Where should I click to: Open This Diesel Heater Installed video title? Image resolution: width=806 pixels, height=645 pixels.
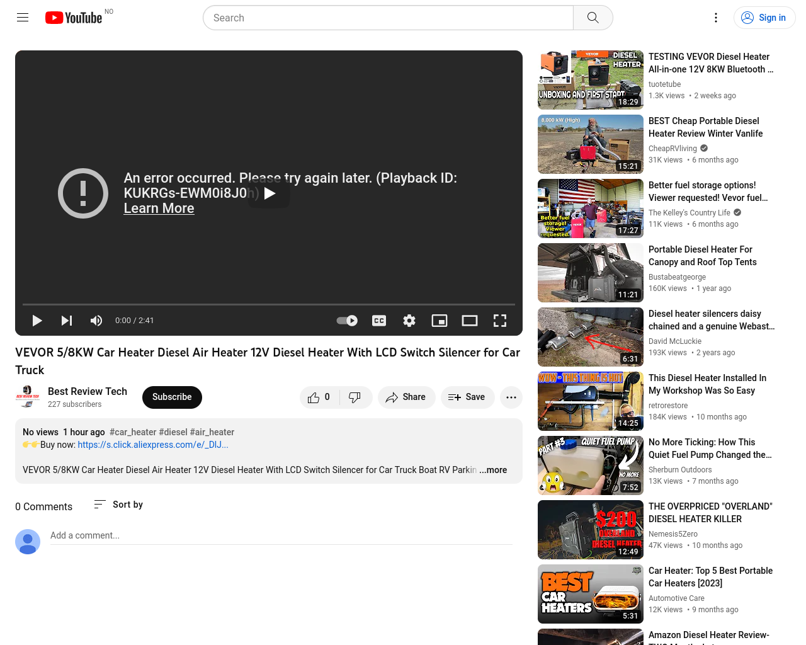708,384
